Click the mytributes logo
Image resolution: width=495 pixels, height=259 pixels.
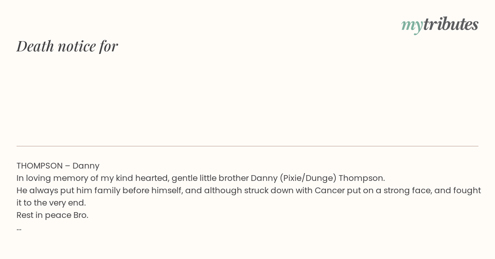pos(440,25)
